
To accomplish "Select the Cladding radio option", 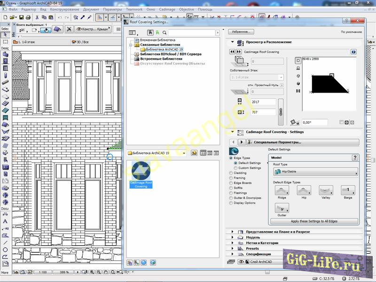I will tap(231, 173).
